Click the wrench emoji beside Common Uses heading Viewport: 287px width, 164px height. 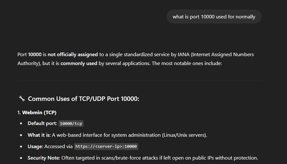click(22, 99)
